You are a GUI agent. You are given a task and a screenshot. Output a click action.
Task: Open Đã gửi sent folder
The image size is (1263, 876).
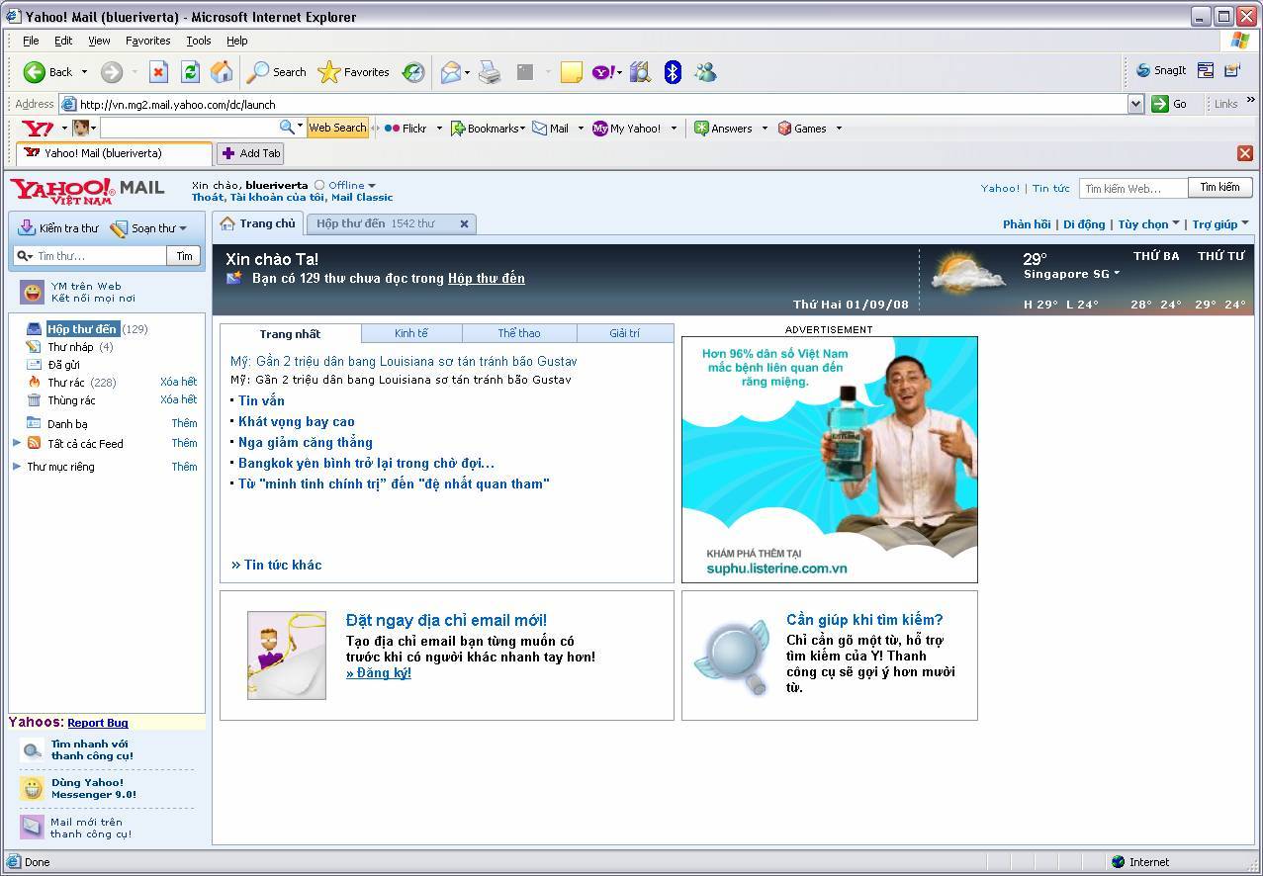click(x=63, y=365)
